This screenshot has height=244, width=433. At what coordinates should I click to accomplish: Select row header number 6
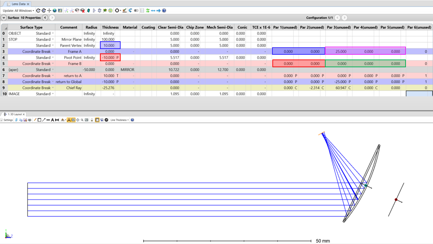tap(4, 70)
